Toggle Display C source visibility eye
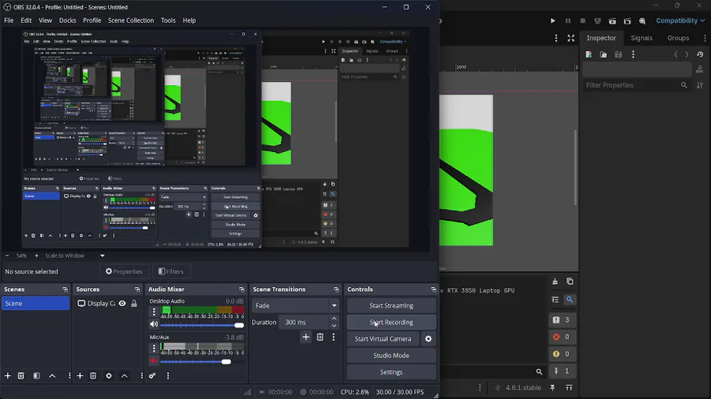The height and width of the screenshot is (399, 711). point(122,304)
